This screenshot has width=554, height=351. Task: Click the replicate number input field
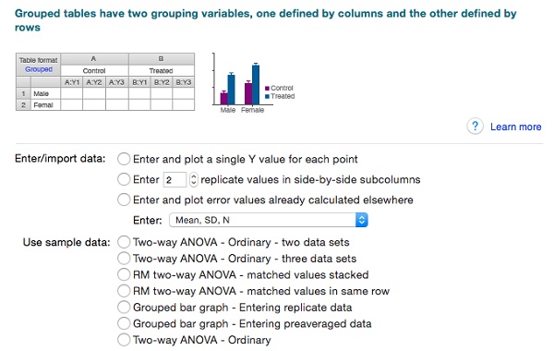click(x=175, y=179)
